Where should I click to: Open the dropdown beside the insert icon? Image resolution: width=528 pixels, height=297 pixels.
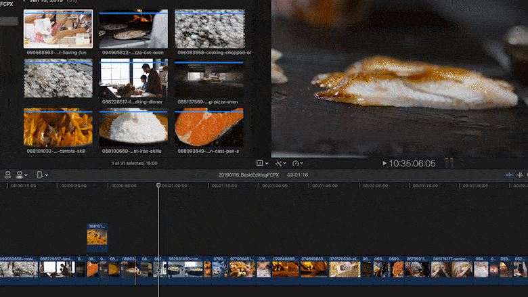26,175
